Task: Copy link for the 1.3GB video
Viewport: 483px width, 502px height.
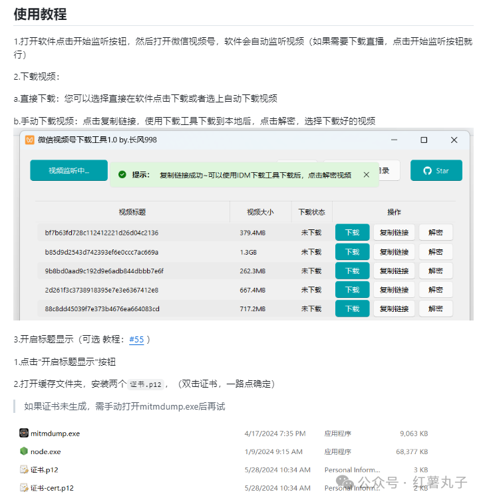Action: (x=394, y=252)
